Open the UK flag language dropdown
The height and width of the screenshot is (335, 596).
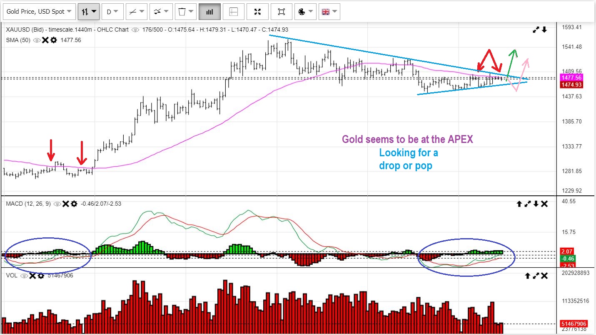(x=329, y=12)
